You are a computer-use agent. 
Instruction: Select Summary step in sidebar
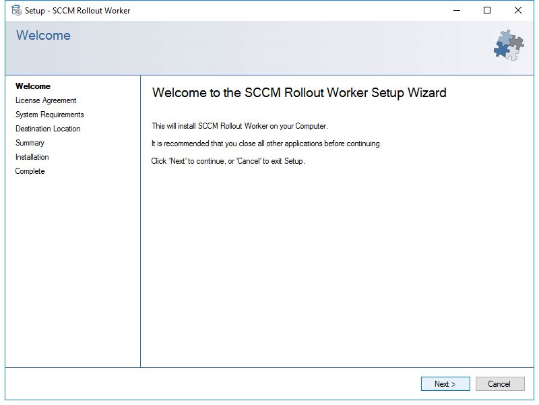pos(30,143)
